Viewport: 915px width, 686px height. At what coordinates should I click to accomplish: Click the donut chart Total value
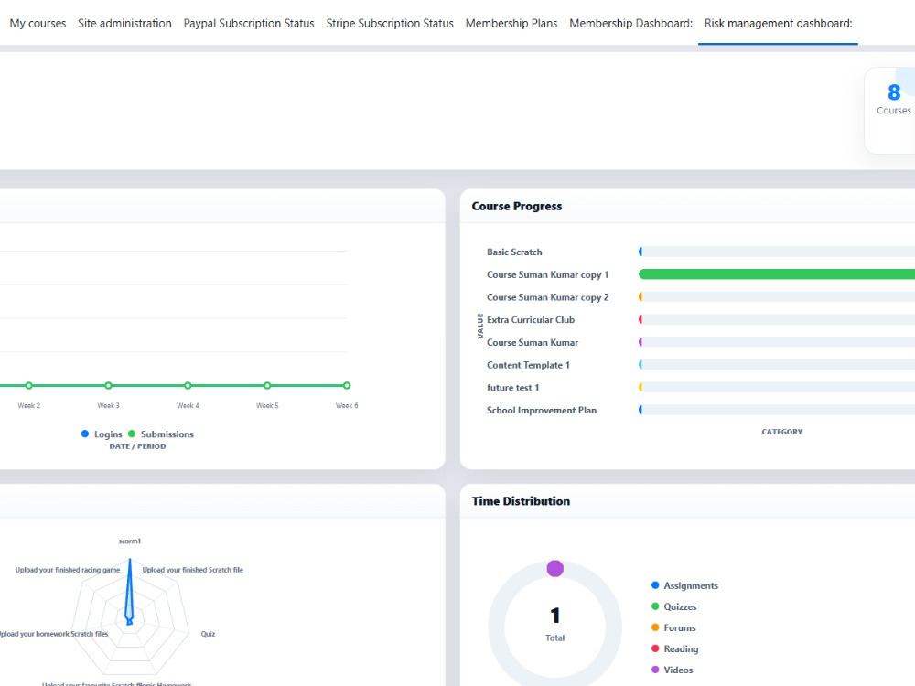(555, 616)
